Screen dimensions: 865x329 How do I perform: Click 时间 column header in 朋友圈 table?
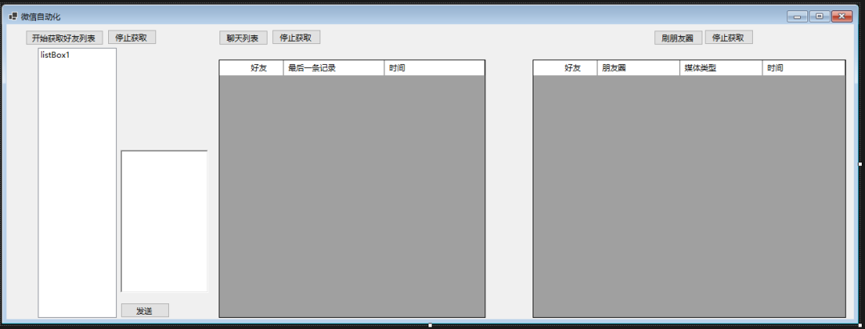click(803, 68)
